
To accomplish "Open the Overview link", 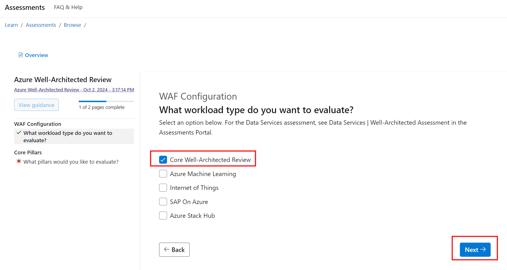I will click(x=36, y=55).
